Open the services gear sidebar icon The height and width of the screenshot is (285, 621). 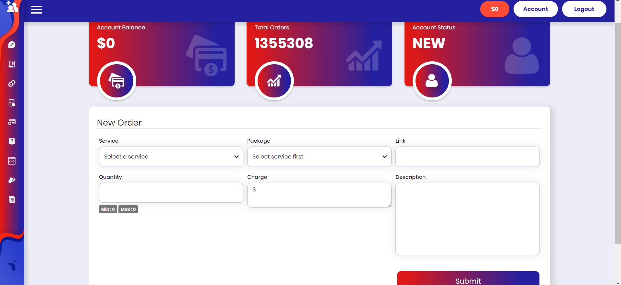pos(12,83)
